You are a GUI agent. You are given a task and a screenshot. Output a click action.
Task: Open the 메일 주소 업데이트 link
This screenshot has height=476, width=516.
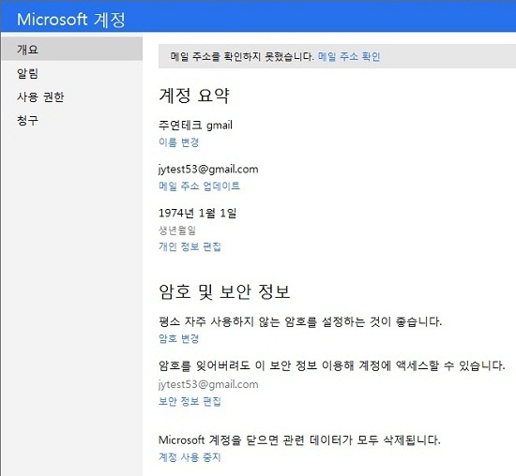(200, 186)
